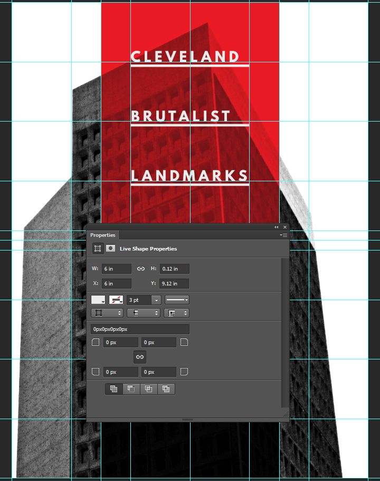The height and width of the screenshot is (481, 380).
Task: Open the Properties panel flyout menu
Action: 283,235
